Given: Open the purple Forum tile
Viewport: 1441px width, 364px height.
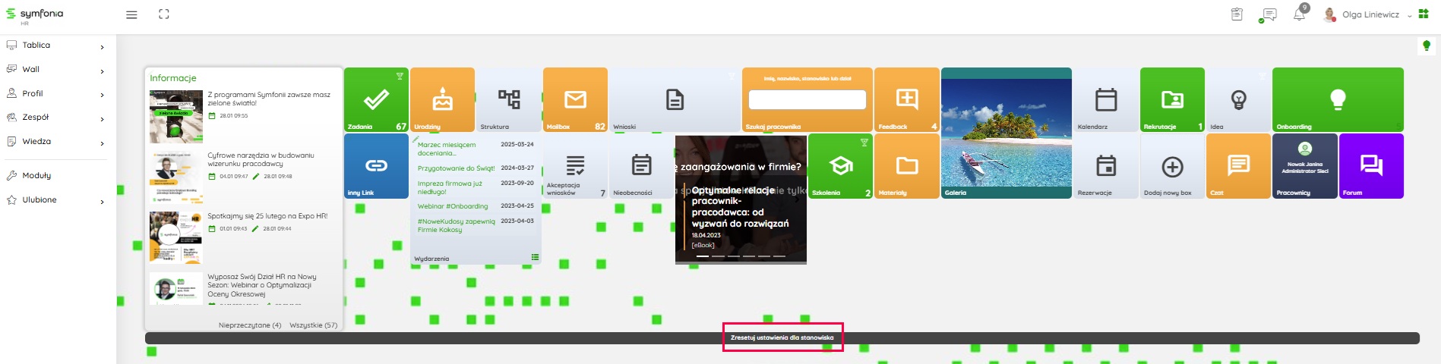Looking at the screenshot, I should [x=1370, y=165].
